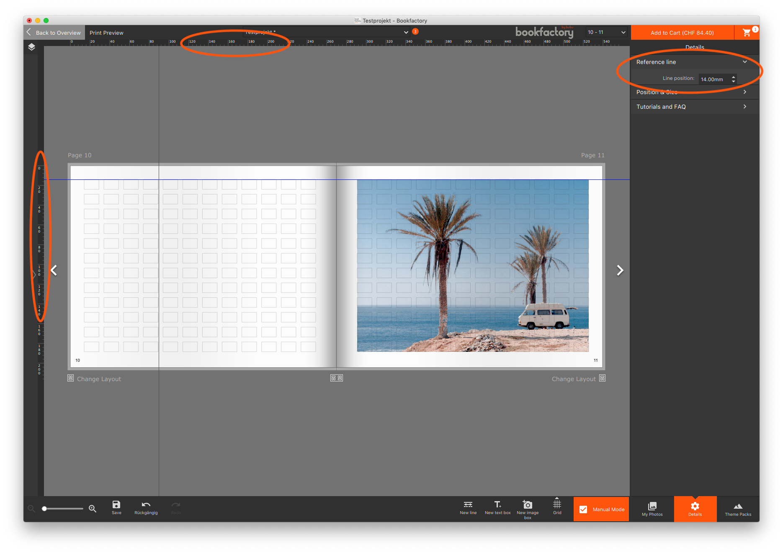Go Back to Overview
This screenshot has width=783, height=553.
point(54,33)
